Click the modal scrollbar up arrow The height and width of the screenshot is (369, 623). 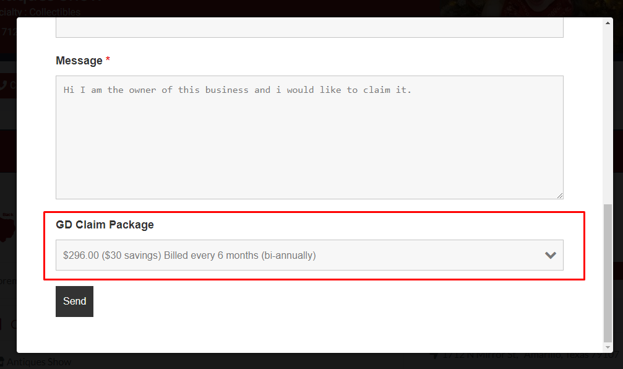coord(608,22)
